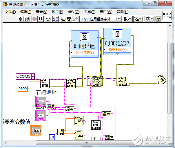Click the Pause button in toolbar

point(41,19)
